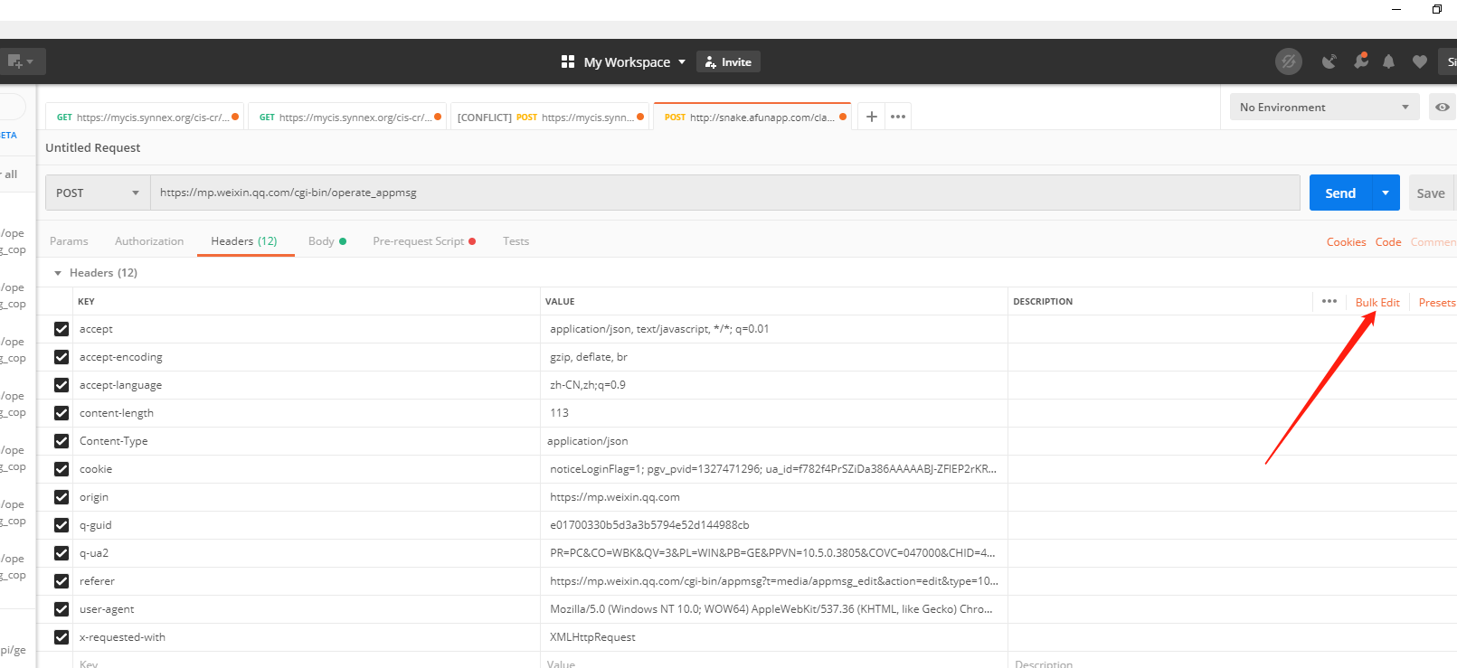Open the interceptor satellite icon
The image size is (1457, 668).
1329,61
